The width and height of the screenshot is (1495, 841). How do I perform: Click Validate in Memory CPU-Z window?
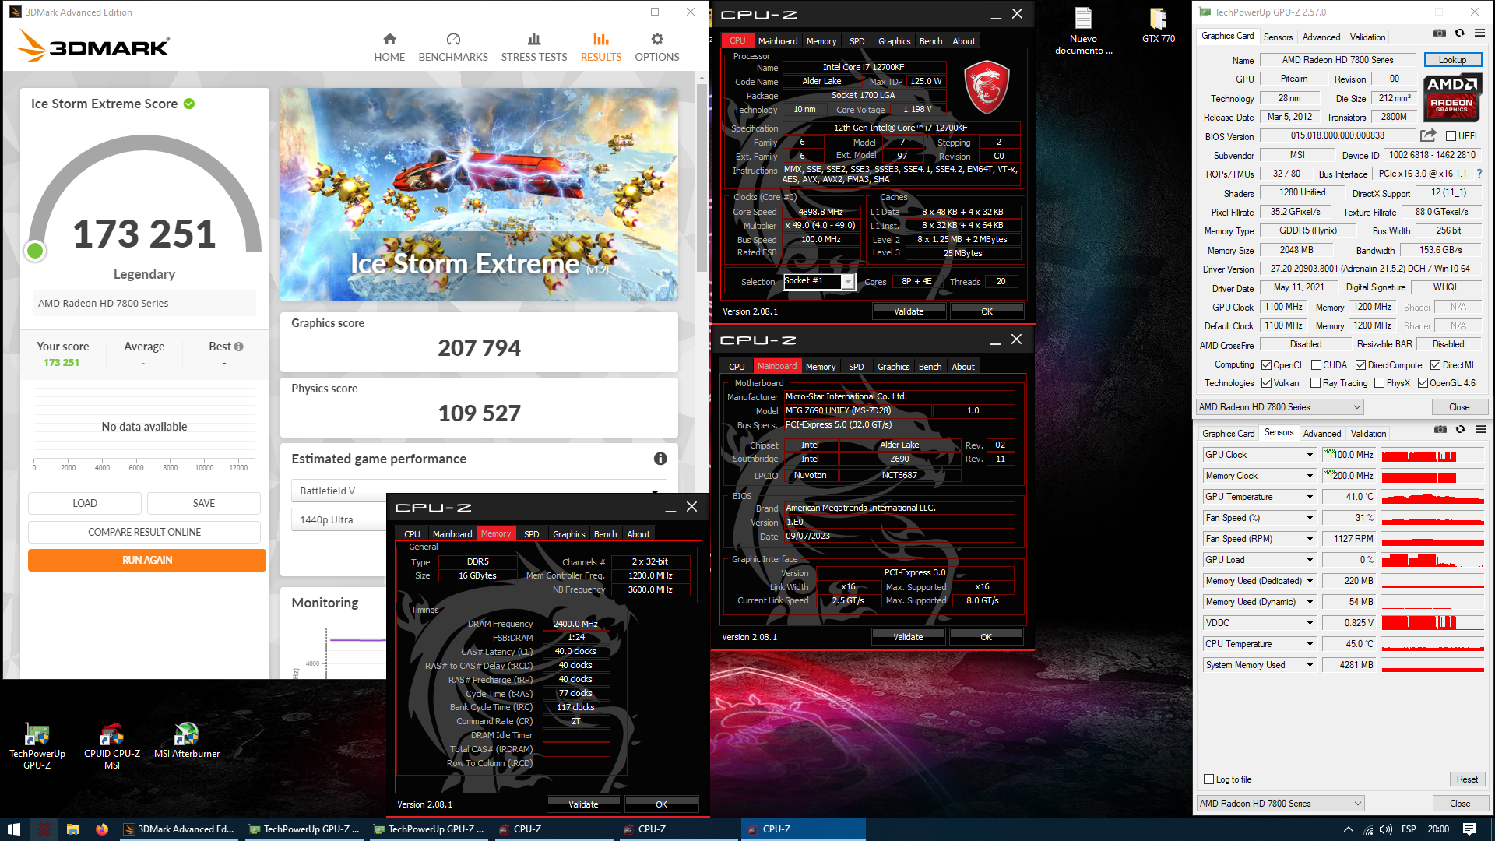[x=583, y=804]
